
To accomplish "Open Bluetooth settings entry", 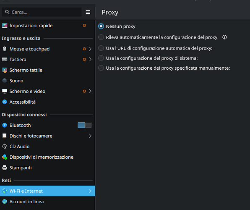I will (x=47, y=125).
